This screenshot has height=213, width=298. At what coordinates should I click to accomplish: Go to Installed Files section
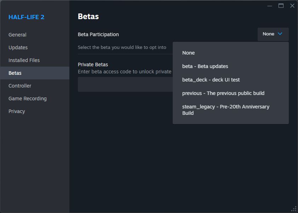point(24,60)
